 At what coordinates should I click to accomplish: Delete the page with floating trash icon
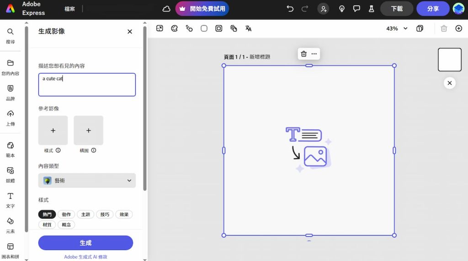pos(303,54)
